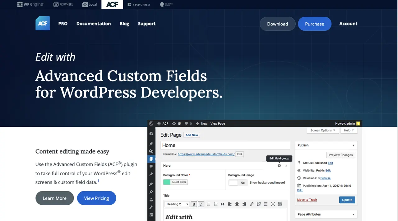Toggle bold in the Title editor
Viewport: 398px width, 221px height.
click(x=194, y=204)
